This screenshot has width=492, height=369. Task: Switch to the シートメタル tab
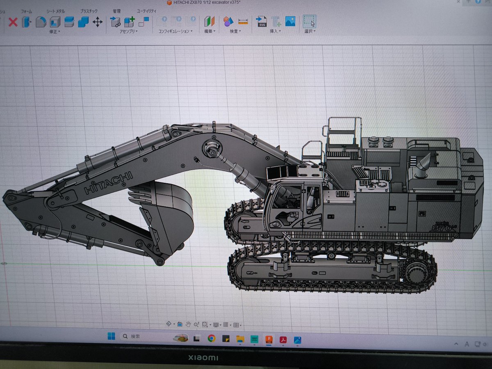click(x=55, y=11)
